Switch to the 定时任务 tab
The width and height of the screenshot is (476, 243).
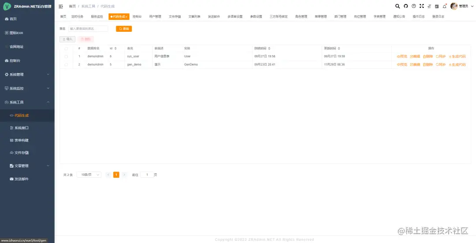coord(78,17)
